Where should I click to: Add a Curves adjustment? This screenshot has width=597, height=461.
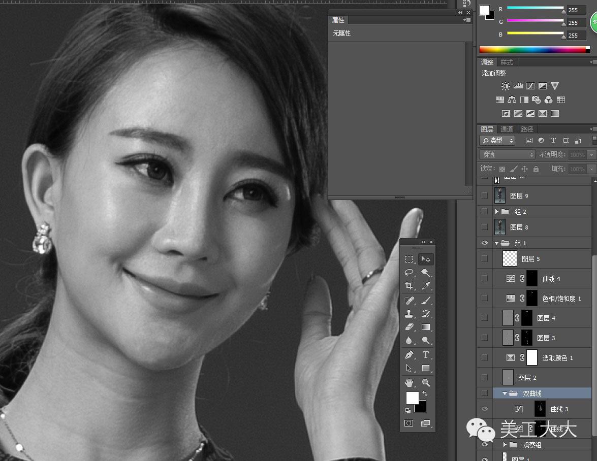[x=530, y=86]
